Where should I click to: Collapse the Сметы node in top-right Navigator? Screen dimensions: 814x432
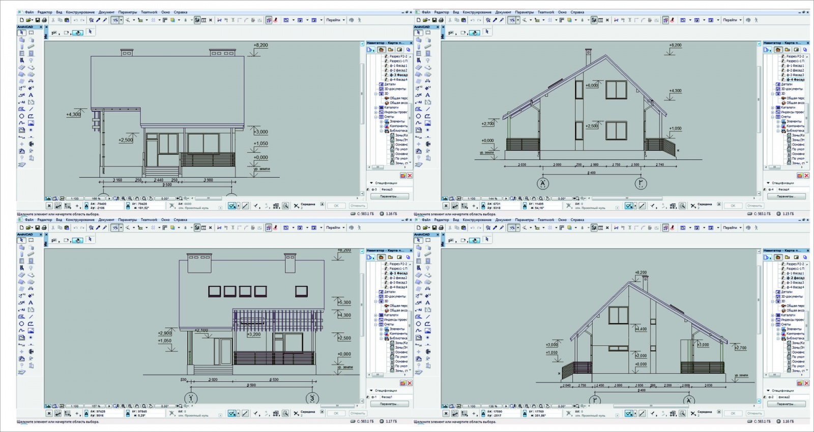click(x=773, y=117)
